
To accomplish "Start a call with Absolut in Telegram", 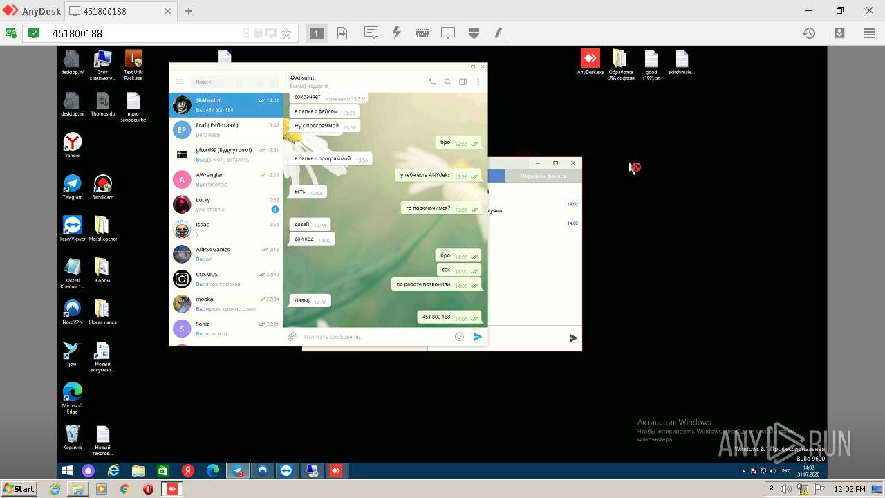I will 433,82.
